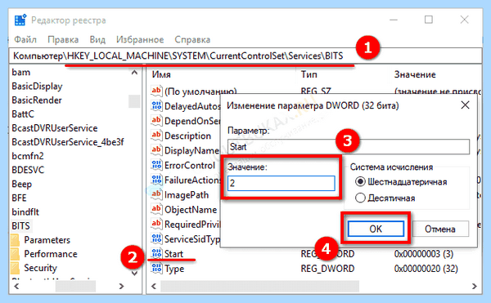Select the bam key in tree

point(21,72)
